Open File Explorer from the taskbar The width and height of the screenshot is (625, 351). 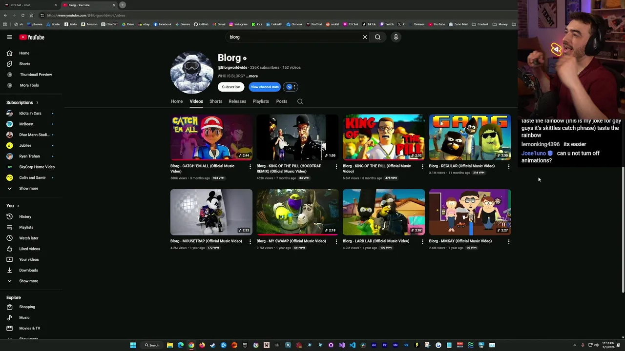tap(170, 345)
